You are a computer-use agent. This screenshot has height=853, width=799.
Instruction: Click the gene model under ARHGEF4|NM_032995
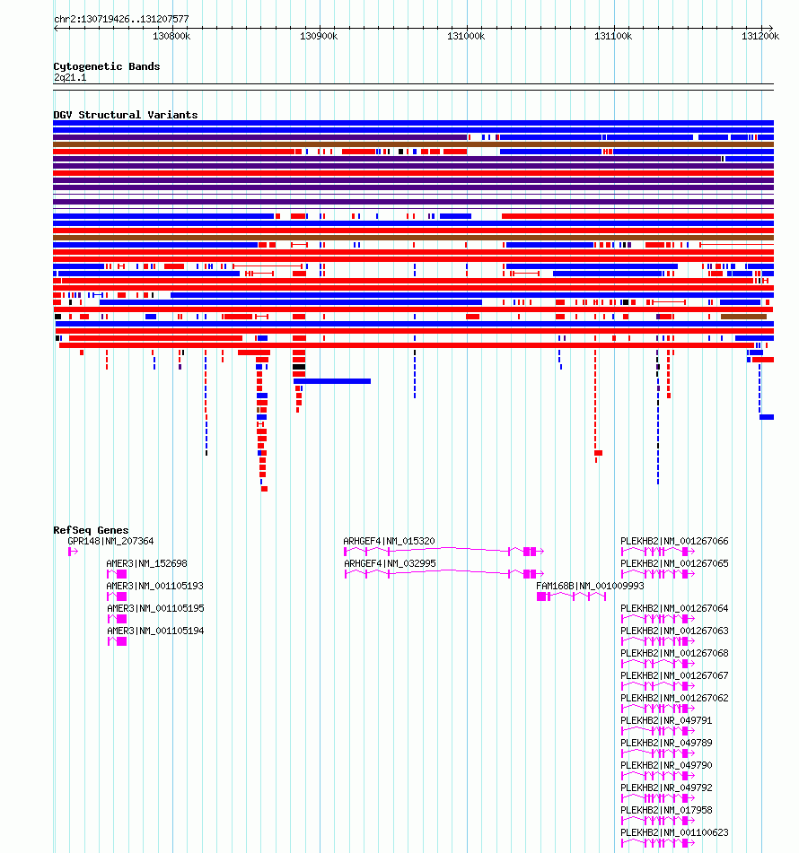pos(443,574)
